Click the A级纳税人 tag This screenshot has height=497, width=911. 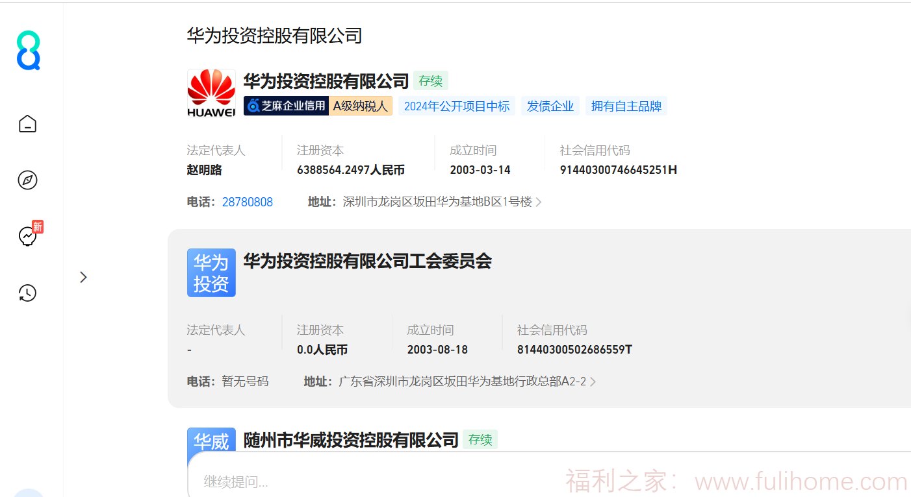point(361,106)
